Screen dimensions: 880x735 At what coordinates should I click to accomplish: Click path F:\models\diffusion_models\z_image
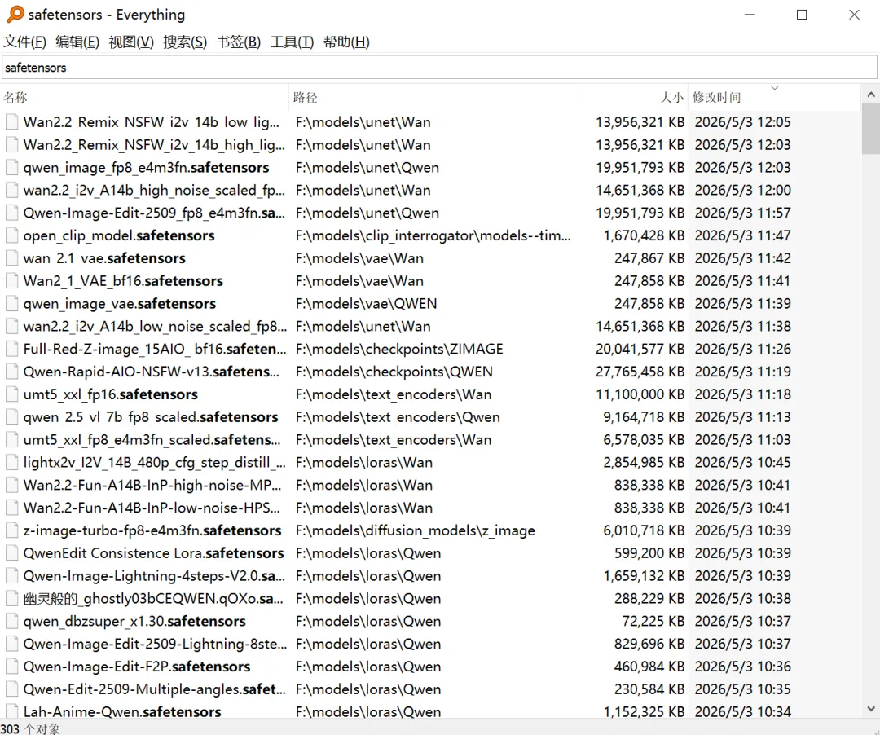pos(416,530)
